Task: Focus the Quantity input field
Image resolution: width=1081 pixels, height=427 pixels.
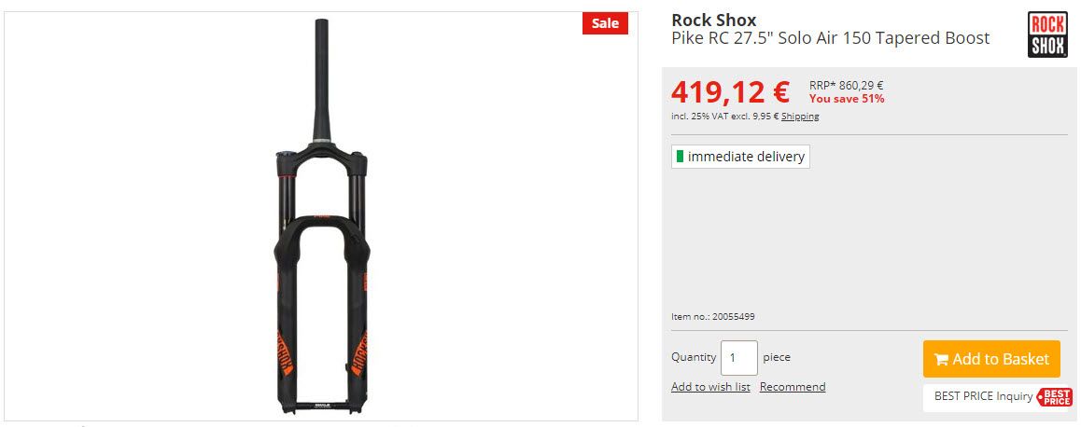Action: [739, 358]
